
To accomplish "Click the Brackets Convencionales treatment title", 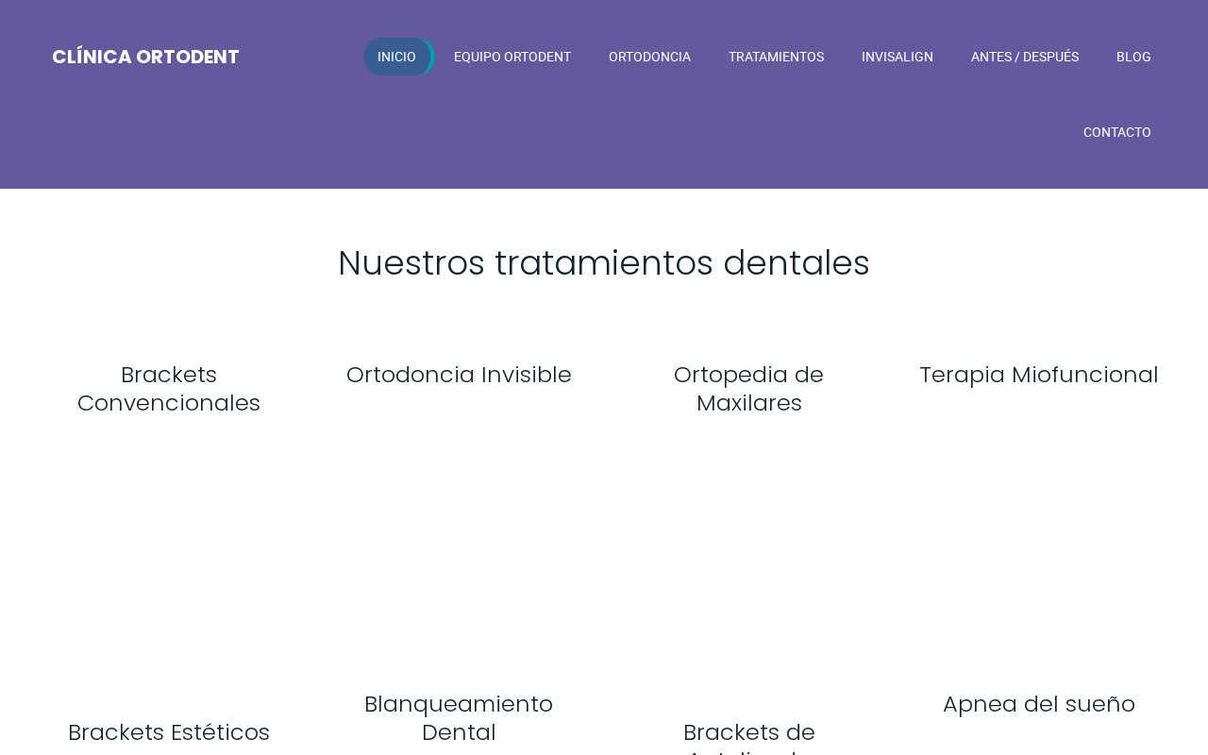I will point(169,389).
